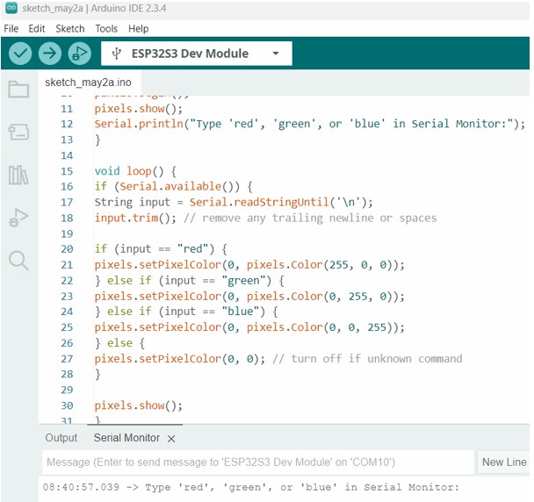Click pixels.show(); on line 11

[x=139, y=109]
